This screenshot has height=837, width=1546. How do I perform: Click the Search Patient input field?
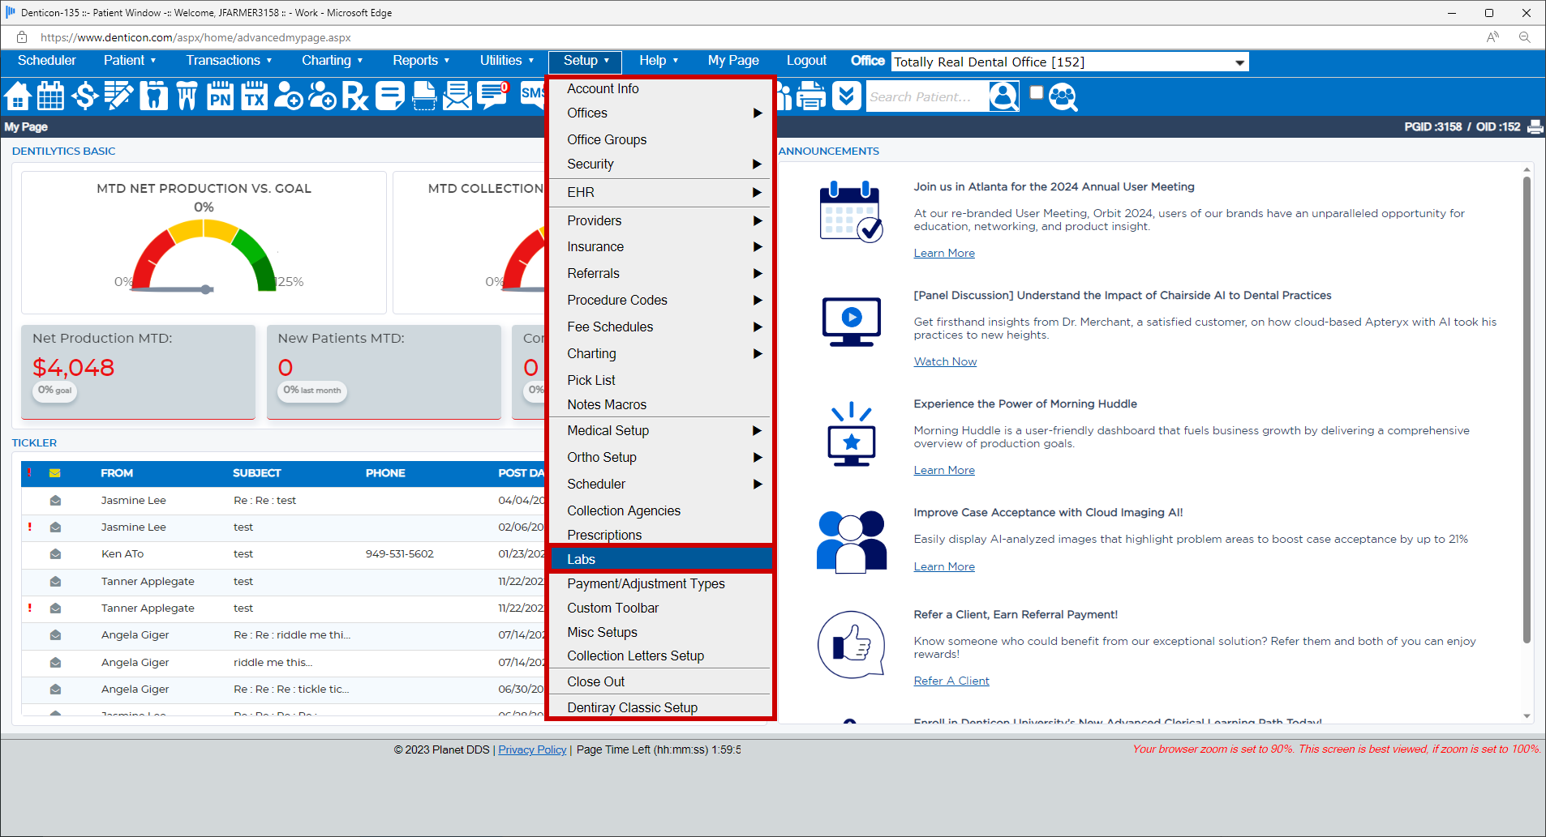coord(927,97)
